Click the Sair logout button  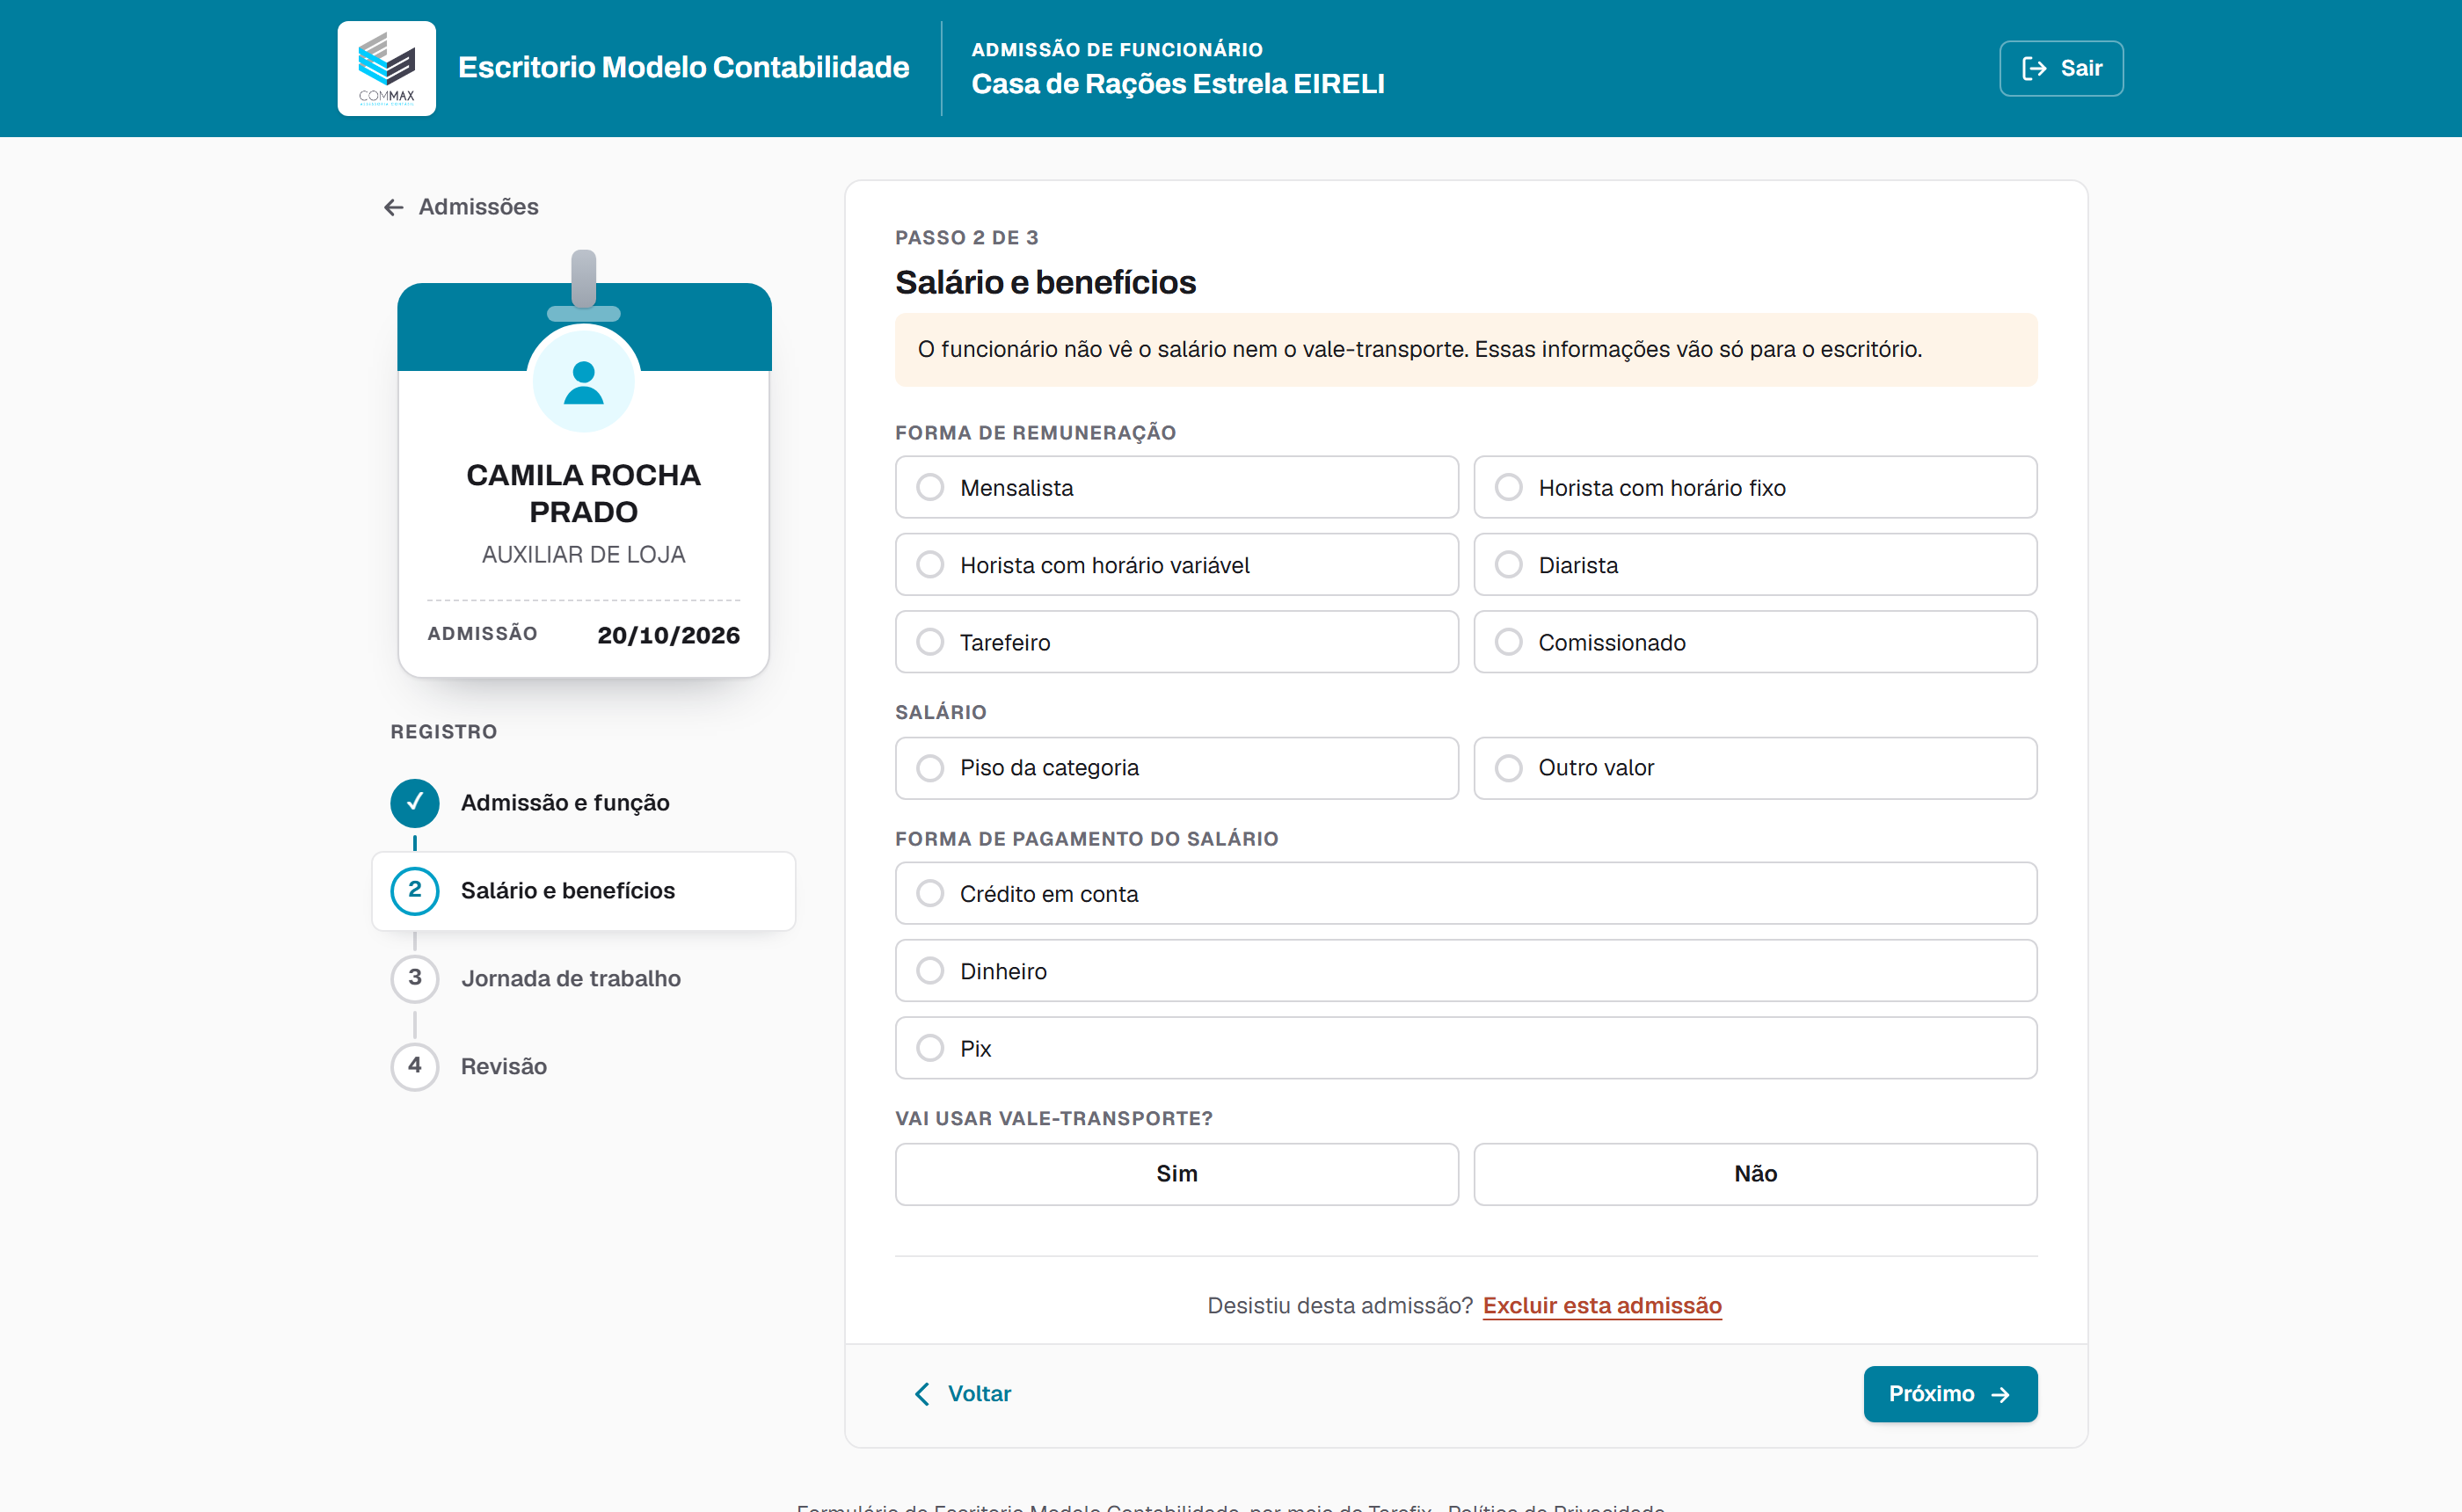[x=2061, y=68]
